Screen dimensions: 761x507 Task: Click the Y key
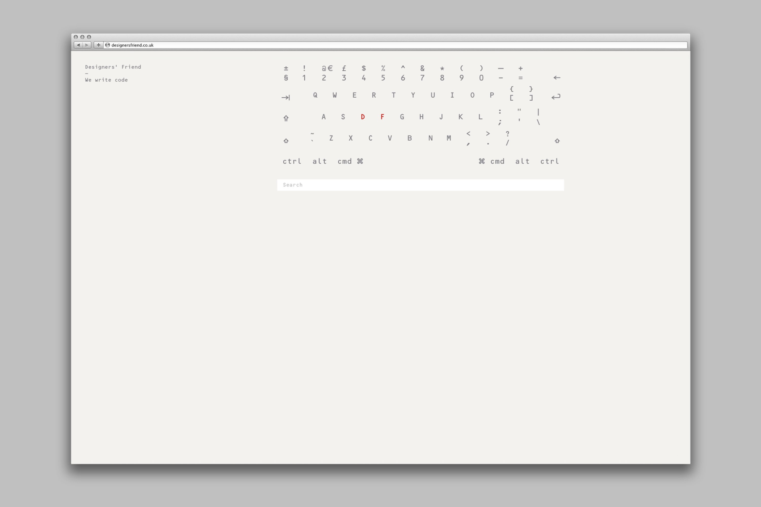point(413,95)
